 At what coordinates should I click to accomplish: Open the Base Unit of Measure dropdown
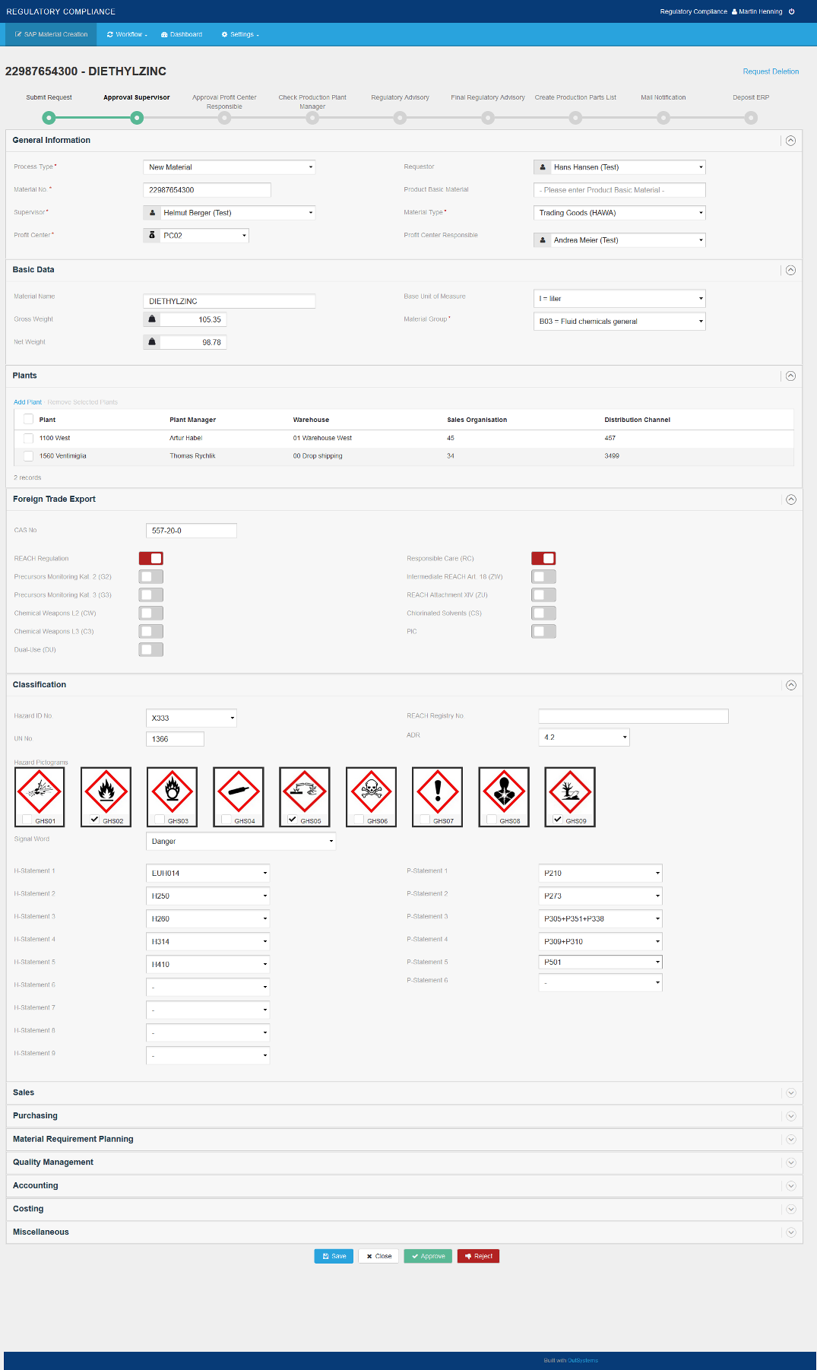click(x=619, y=299)
